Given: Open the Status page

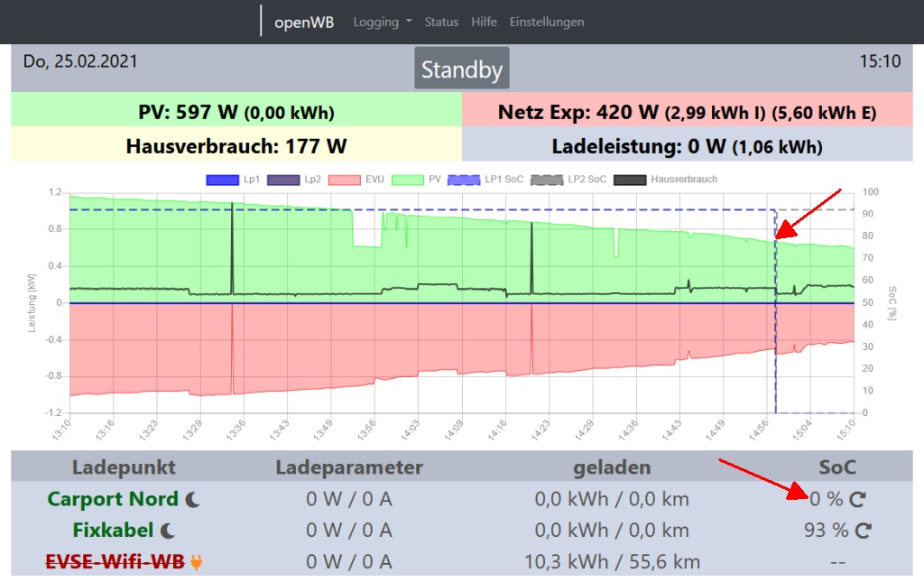Looking at the screenshot, I should [x=441, y=22].
